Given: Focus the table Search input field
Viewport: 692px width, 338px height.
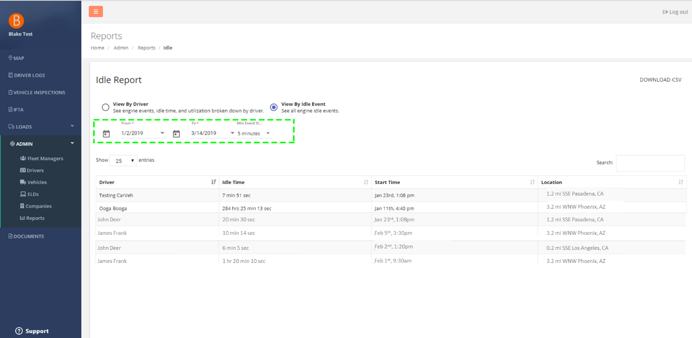Looking at the screenshot, I should pyautogui.click(x=650, y=163).
